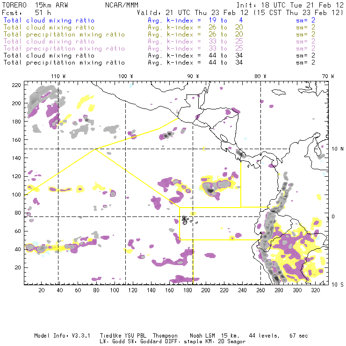
Task: Click the olive 'sm= 2' beside cloud mixing ratio
Action: (305, 28)
